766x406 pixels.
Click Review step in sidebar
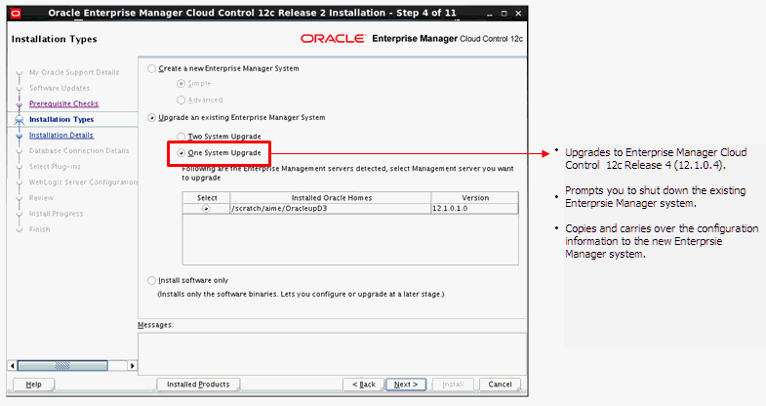click(42, 198)
